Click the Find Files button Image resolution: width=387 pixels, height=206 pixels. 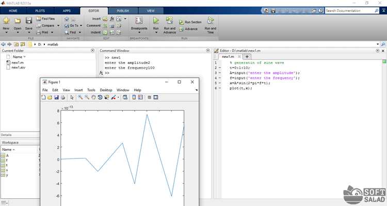(45, 19)
